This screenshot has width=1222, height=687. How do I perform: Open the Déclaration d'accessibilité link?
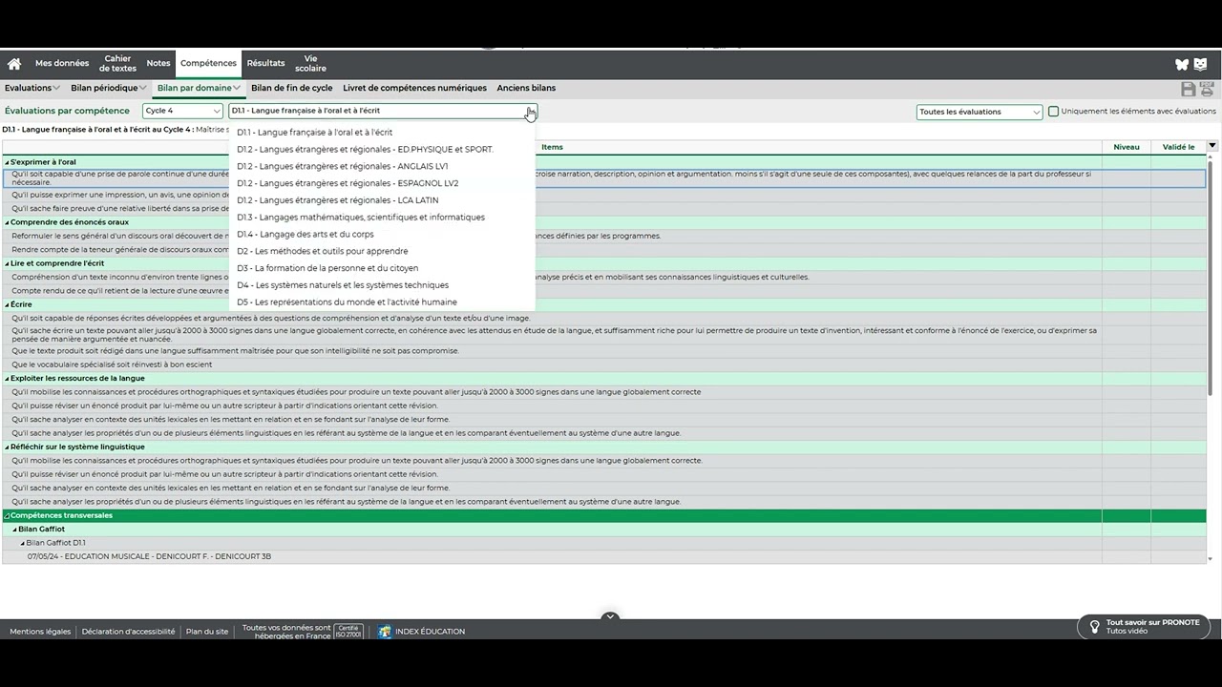click(x=128, y=632)
